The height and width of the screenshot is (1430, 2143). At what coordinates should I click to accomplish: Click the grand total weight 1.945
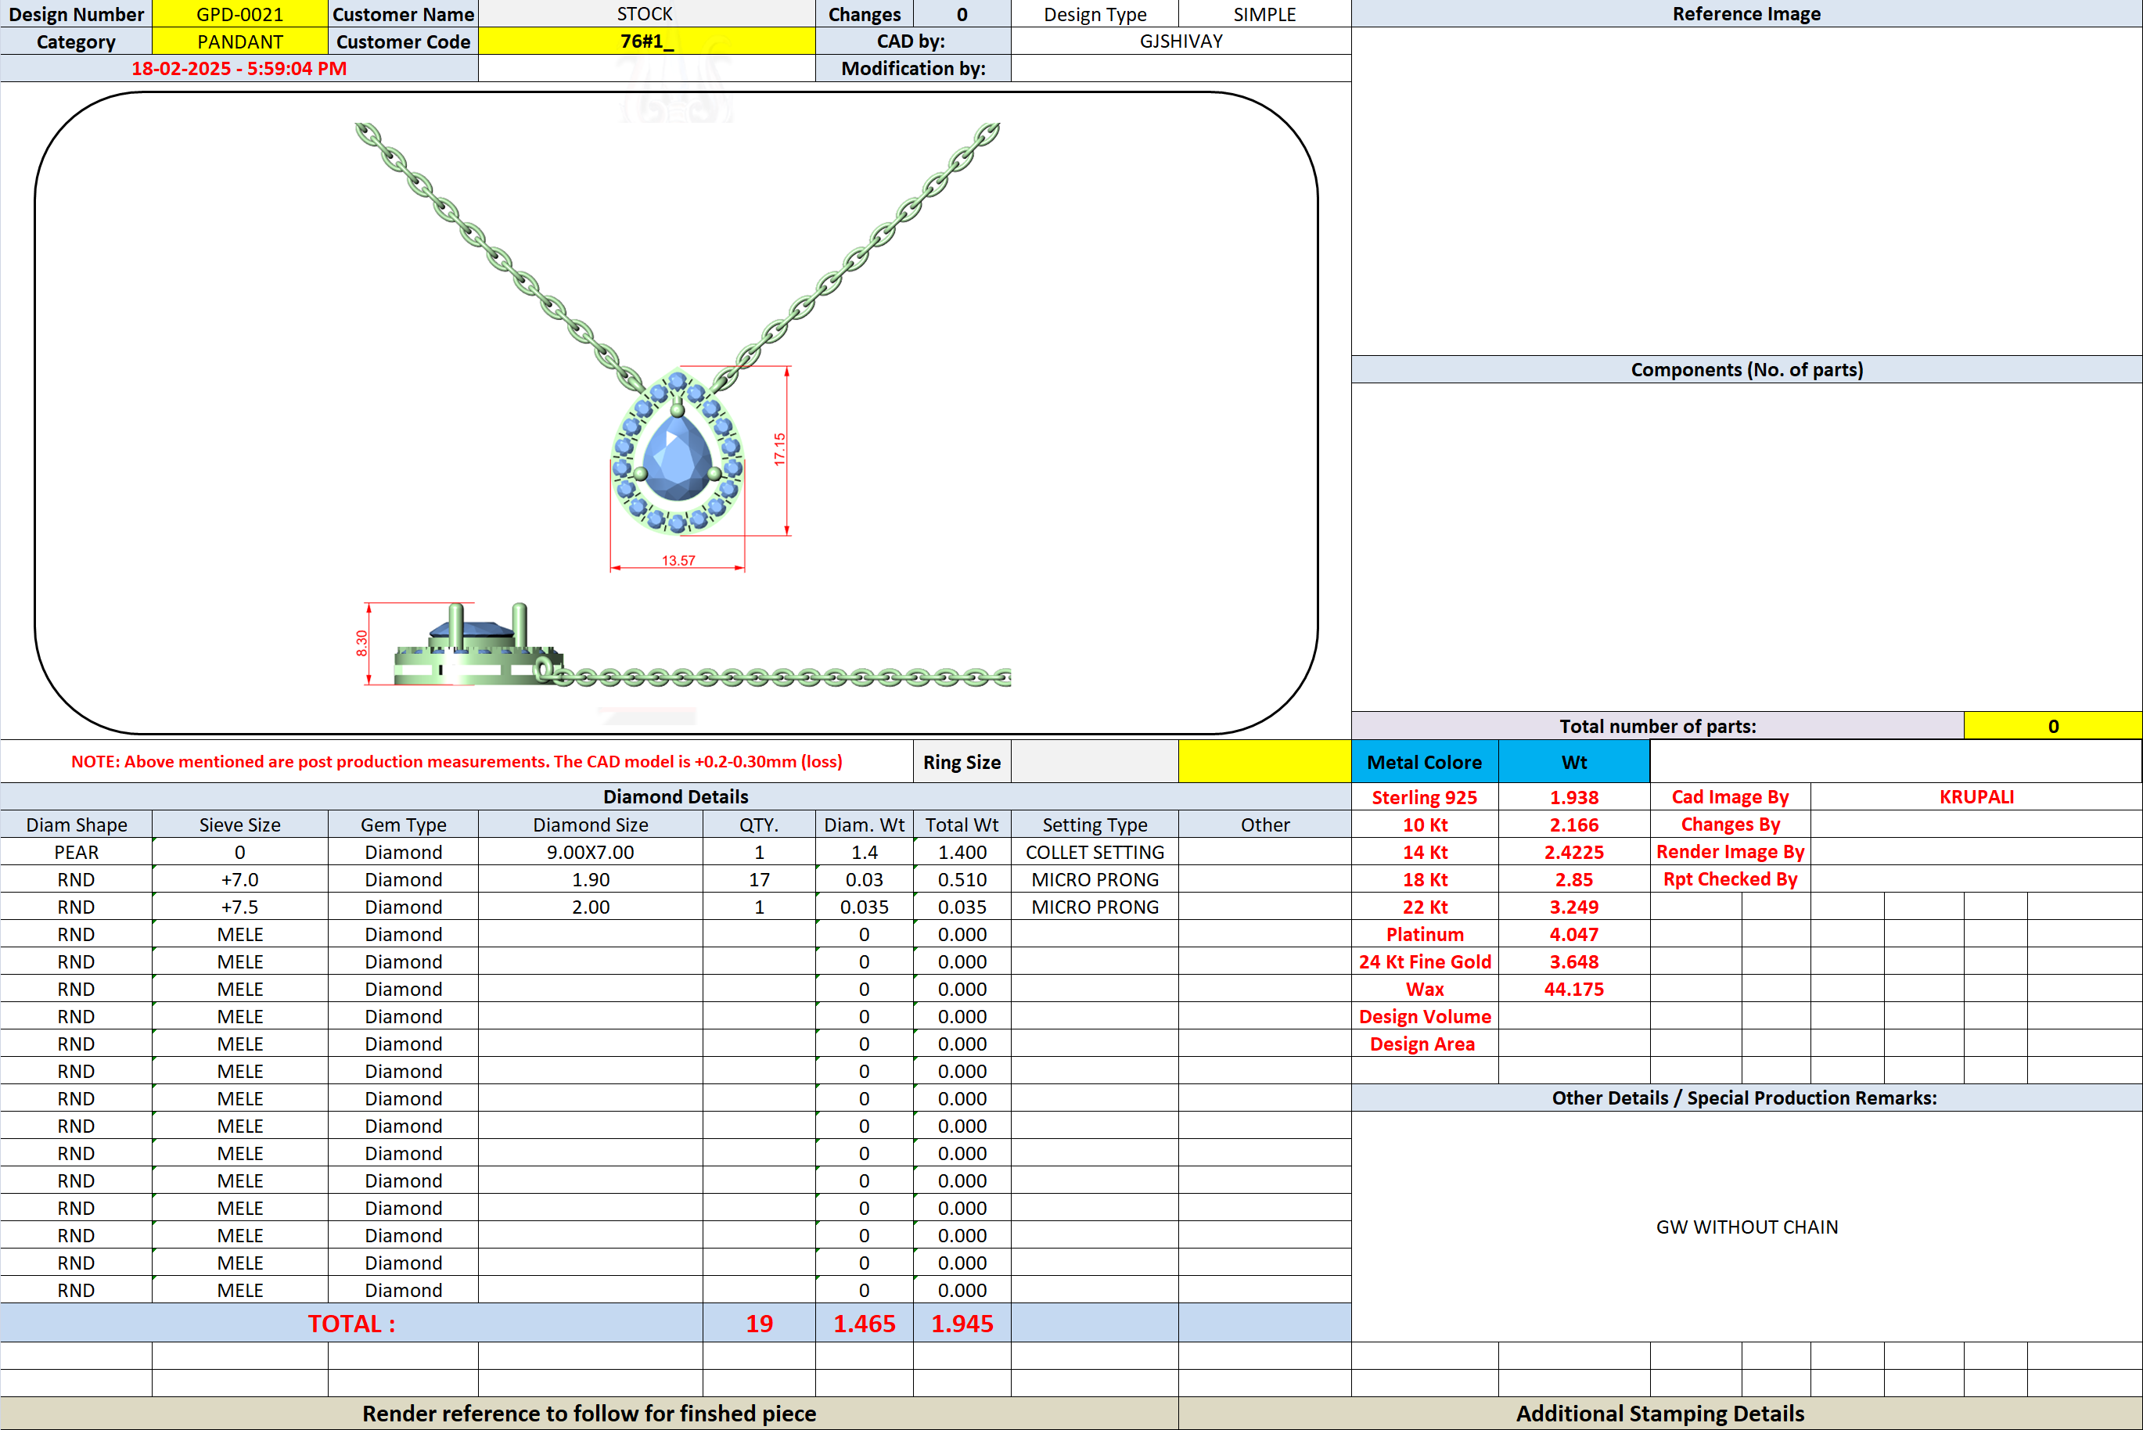click(x=962, y=1324)
